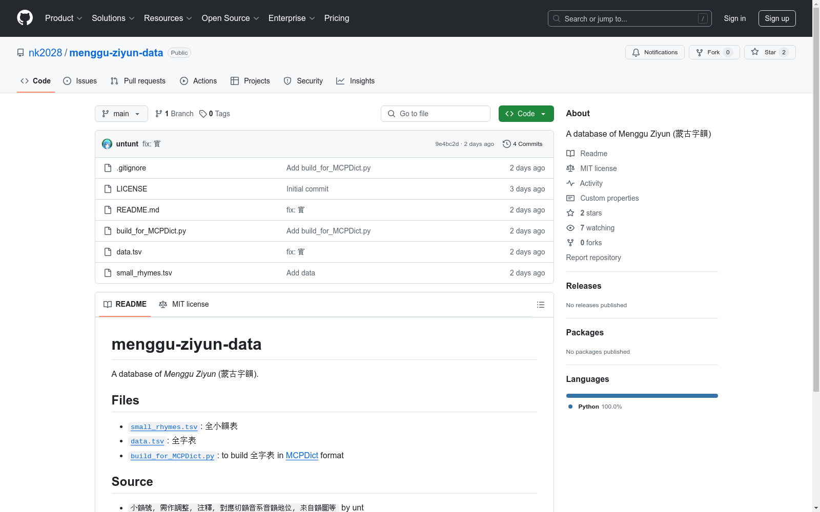Click Report repository link
Screen dimensions: 820x512
click(x=593, y=258)
